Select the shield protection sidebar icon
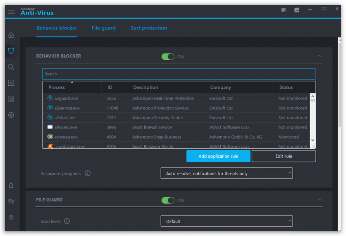 click(x=11, y=51)
